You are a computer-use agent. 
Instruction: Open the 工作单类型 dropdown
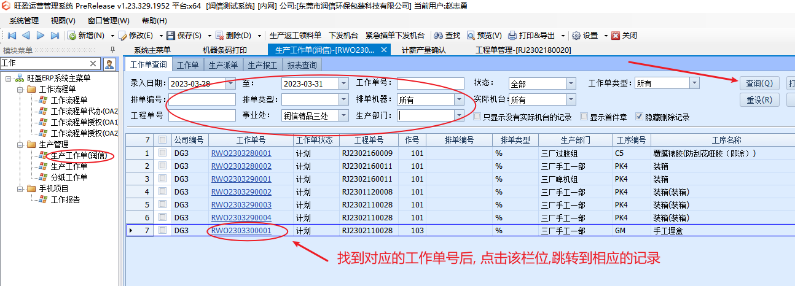pos(694,83)
